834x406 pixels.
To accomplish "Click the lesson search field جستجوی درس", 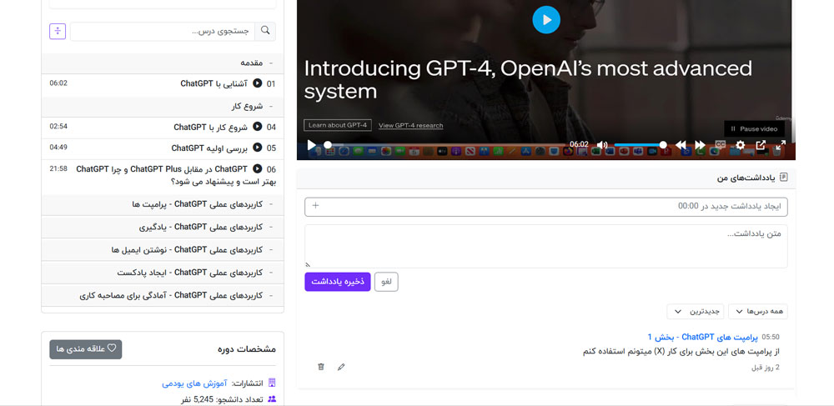I will 163,32.
